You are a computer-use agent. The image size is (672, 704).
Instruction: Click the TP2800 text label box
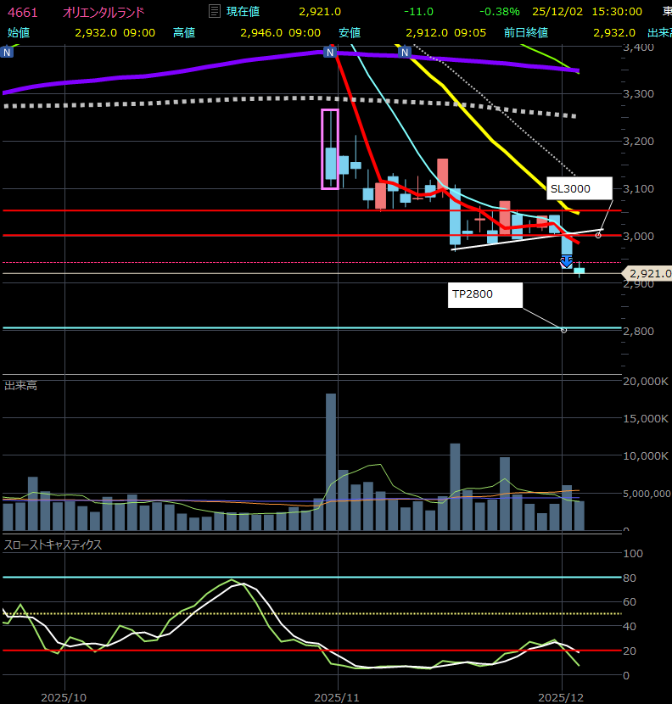click(x=484, y=294)
